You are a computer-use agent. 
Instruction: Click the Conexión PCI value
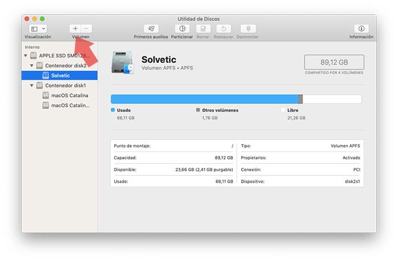tap(356, 170)
